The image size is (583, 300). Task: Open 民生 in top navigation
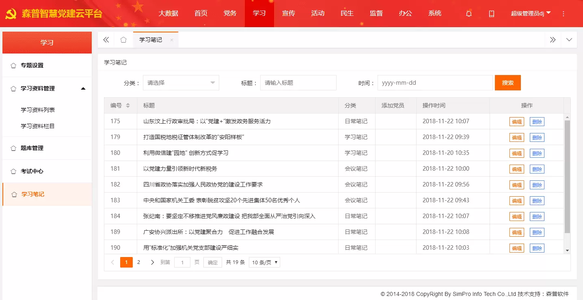(347, 13)
